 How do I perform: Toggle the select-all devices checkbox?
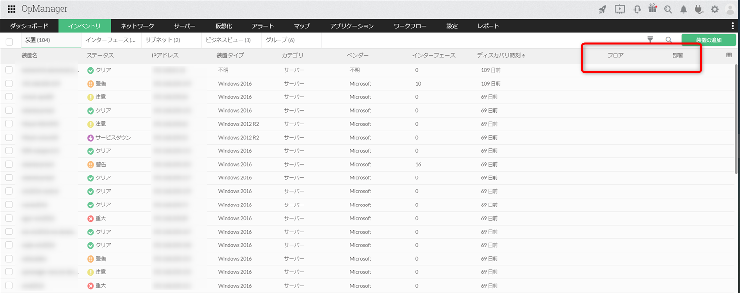pos(9,42)
